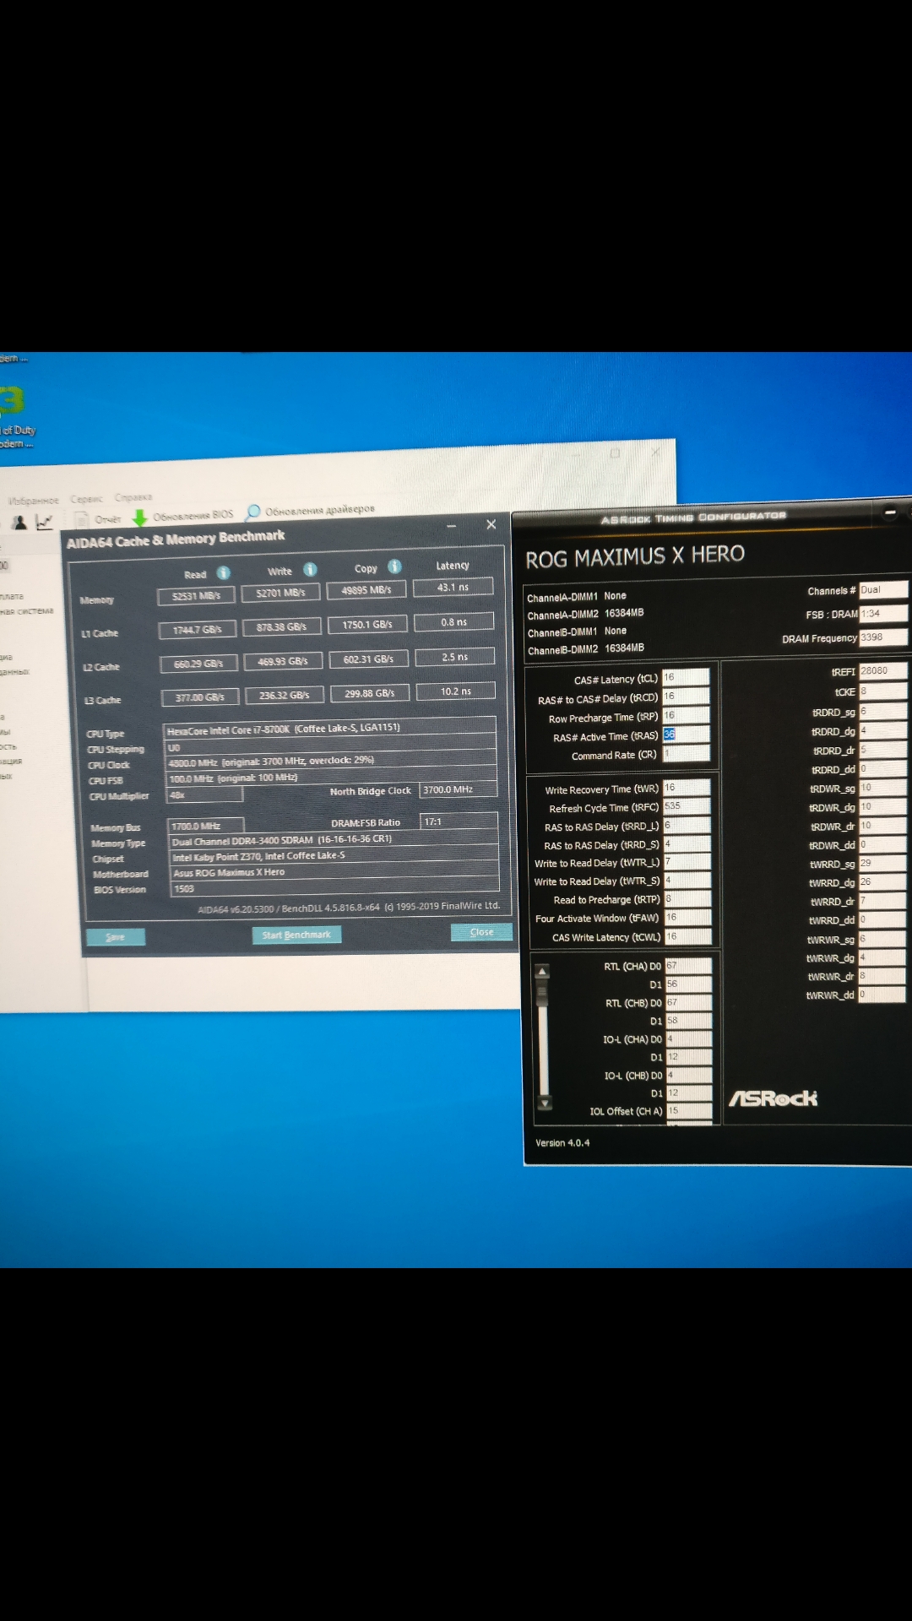Click the CPU Type field HexaCore i7-8700K

pos(329,729)
